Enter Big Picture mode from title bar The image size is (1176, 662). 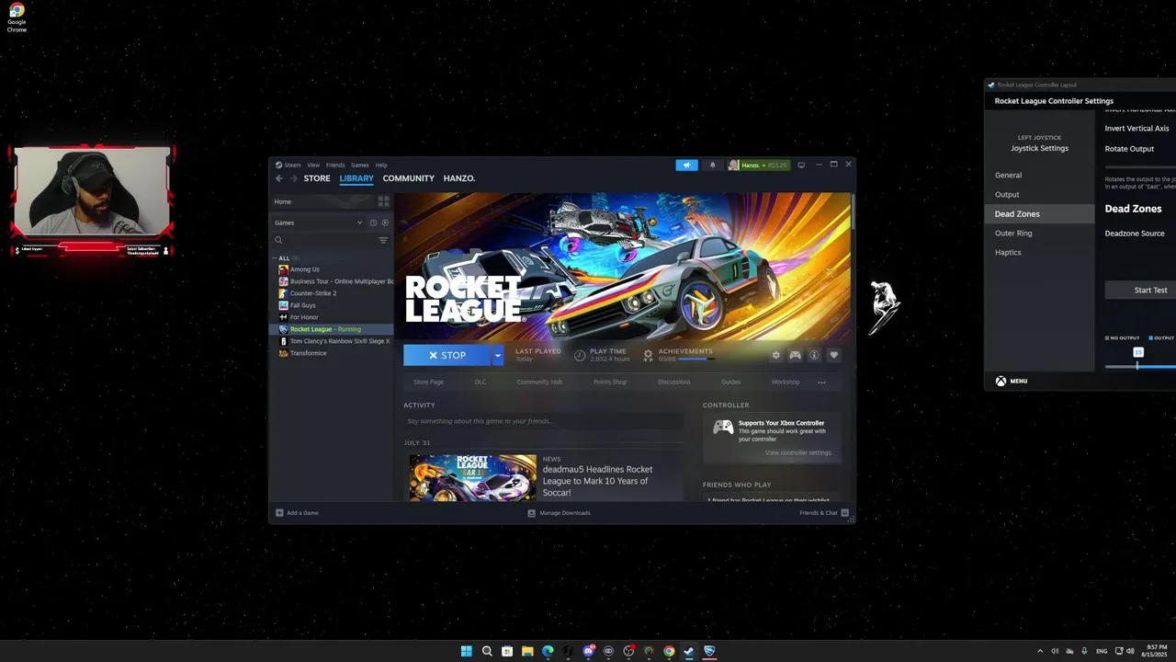(801, 165)
